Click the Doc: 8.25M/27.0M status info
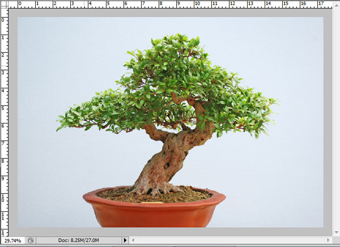This screenshot has height=247, width=340. [79, 240]
